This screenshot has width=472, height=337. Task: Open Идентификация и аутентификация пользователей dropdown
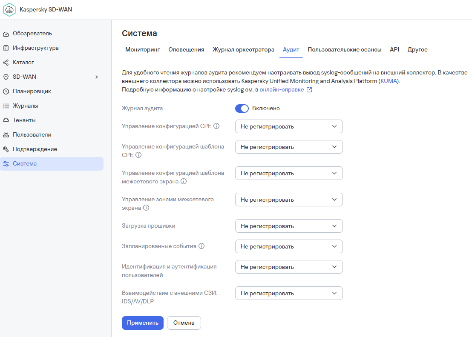tap(289, 267)
